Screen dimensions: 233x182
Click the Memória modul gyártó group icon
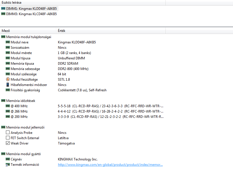(x=3, y=154)
